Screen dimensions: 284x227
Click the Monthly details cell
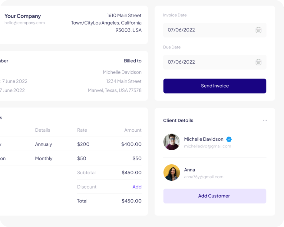44,158
